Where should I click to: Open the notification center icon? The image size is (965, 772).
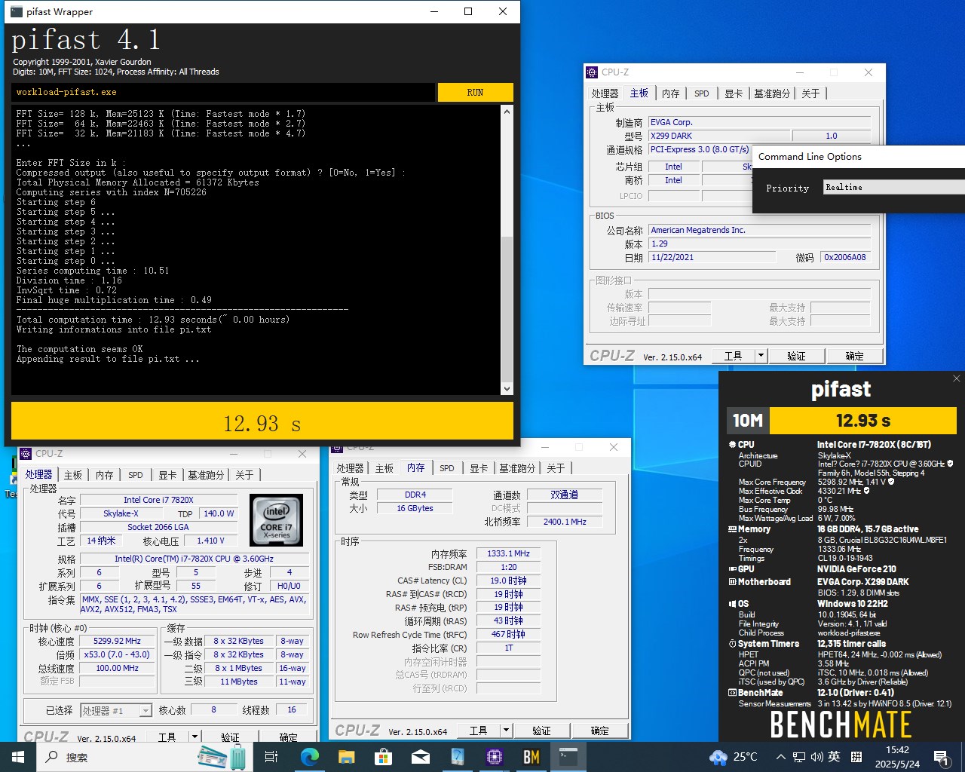[941, 757]
